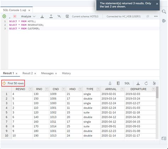Image resolution: width=168 pixels, height=149 pixels.
Task: Select cell with departure 2019-03-24
Action: point(140,99)
